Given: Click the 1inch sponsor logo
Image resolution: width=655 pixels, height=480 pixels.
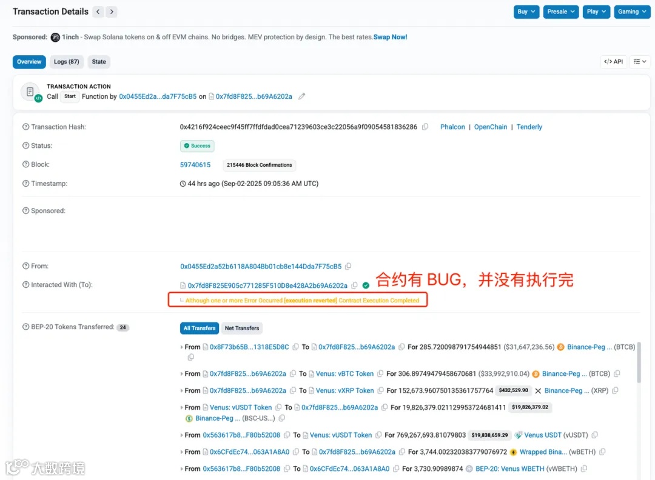Looking at the screenshot, I should click(55, 37).
